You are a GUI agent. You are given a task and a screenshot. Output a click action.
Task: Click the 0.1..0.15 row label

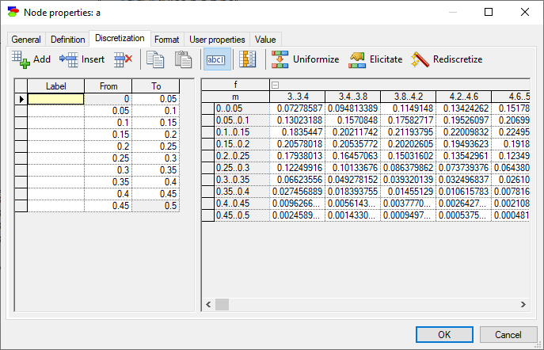[x=242, y=132]
